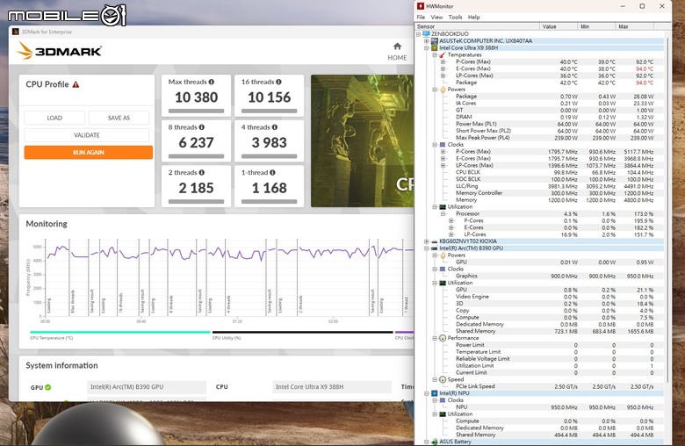Click the ASUSTeK COMPUTER INC. motherboard icon
685x446 pixels.
434,40
